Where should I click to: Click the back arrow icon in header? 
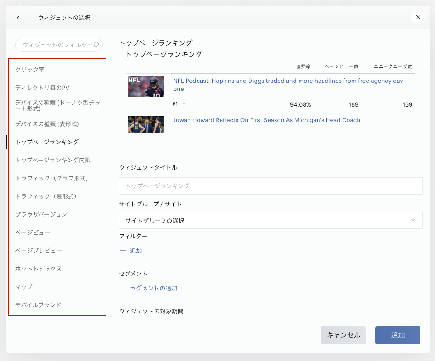(x=18, y=18)
